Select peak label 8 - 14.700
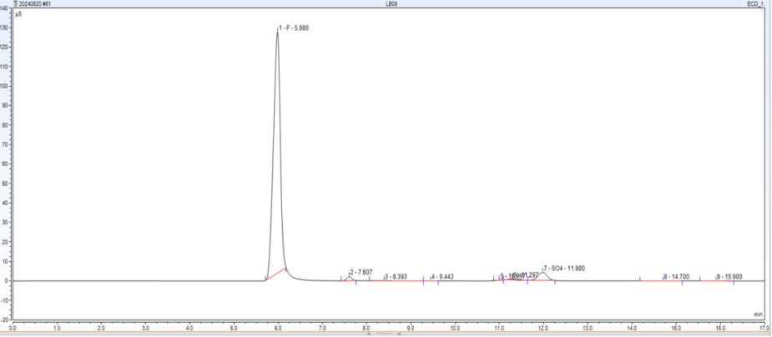This screenshot has height=337, width=772. tap(676, 276)
